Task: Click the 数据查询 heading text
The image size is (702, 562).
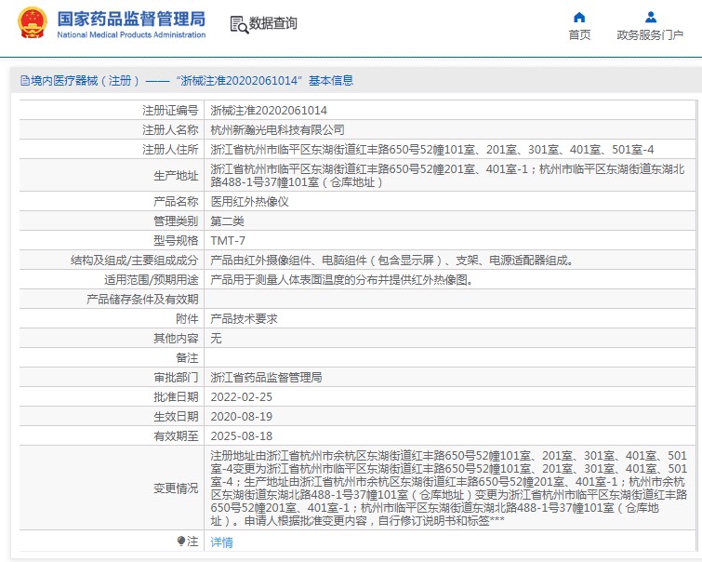Action: point(273,23)
